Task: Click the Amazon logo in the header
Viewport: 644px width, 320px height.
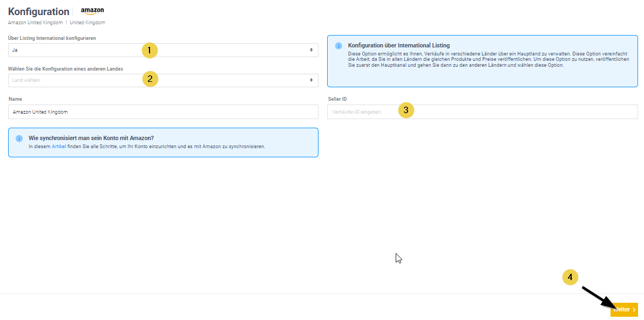Action: point(92,11)
